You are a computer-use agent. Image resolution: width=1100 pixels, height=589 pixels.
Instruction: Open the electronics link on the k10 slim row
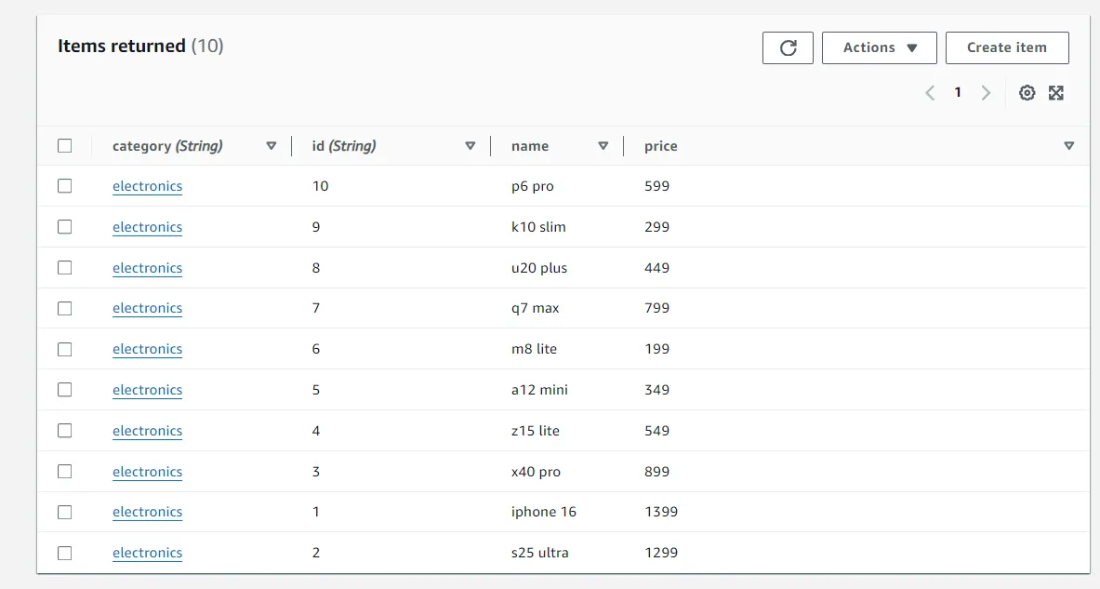tap(147, 226)
